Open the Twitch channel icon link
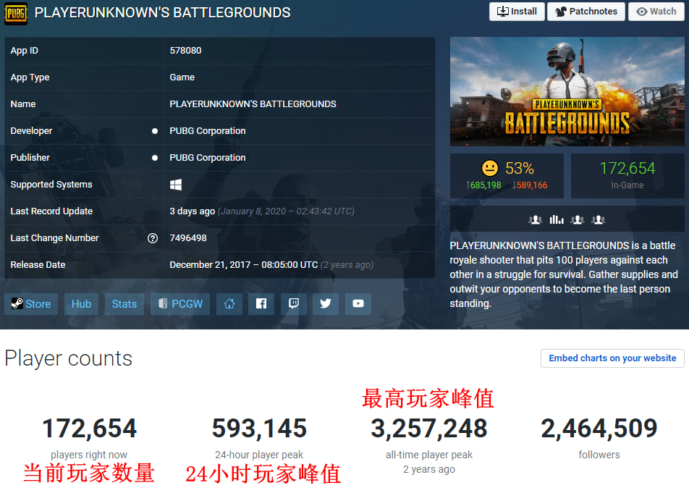689x488 pixels. pyautogui.click(x=293, y=304)
